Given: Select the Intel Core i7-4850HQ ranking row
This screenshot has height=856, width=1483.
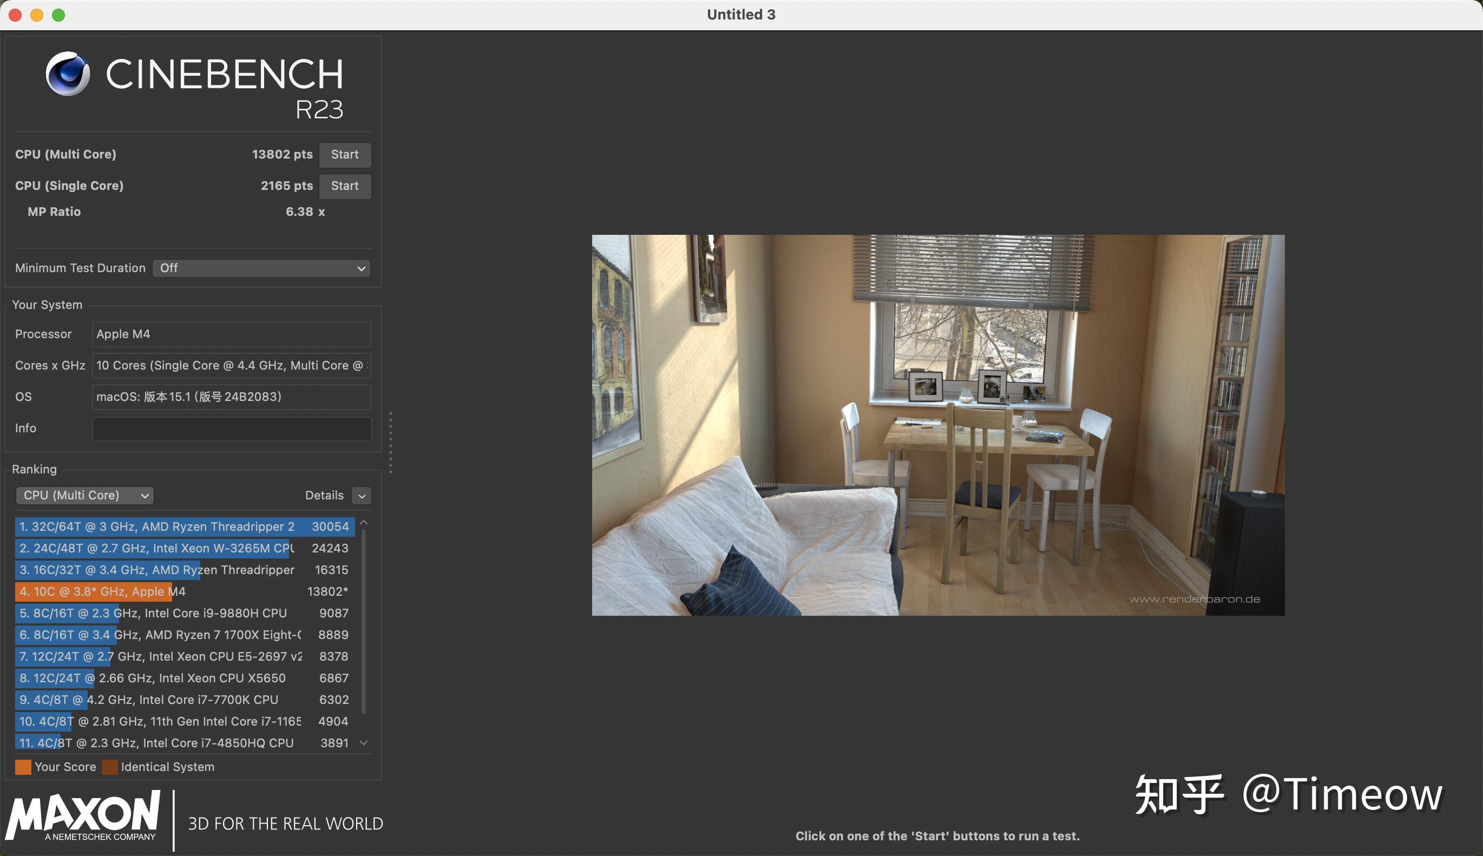Looking at the screenshot, I should click(185, 742).
